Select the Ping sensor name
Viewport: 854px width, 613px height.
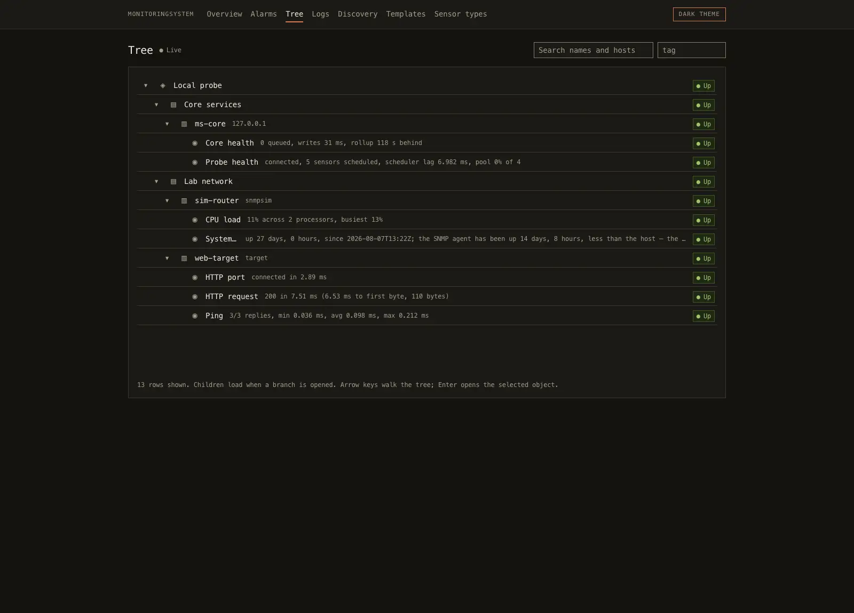pos(214,316)
